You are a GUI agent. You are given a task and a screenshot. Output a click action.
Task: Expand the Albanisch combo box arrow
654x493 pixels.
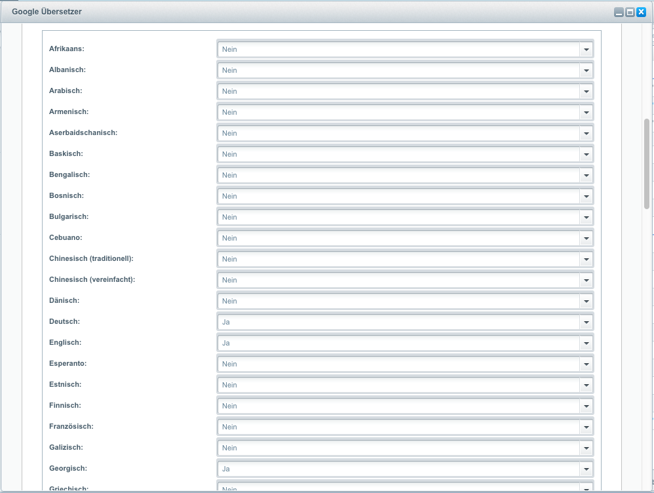pyautogui.click(x=586, y=70)
